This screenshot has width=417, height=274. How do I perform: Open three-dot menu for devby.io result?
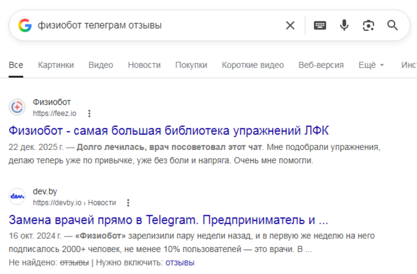pyautogui.click(x=128, y=203)
